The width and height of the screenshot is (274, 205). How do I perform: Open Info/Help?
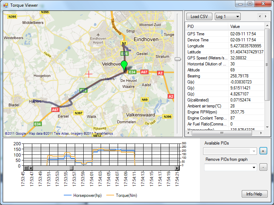[255, 194]
